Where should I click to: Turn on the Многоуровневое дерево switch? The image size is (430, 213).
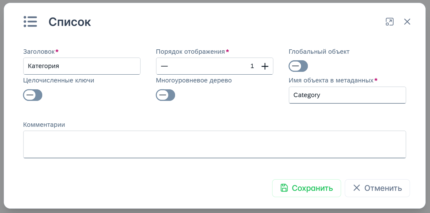tap(165, 95)
